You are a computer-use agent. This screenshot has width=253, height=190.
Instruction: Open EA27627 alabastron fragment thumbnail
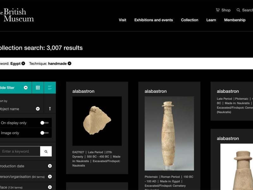click(97, 121)
